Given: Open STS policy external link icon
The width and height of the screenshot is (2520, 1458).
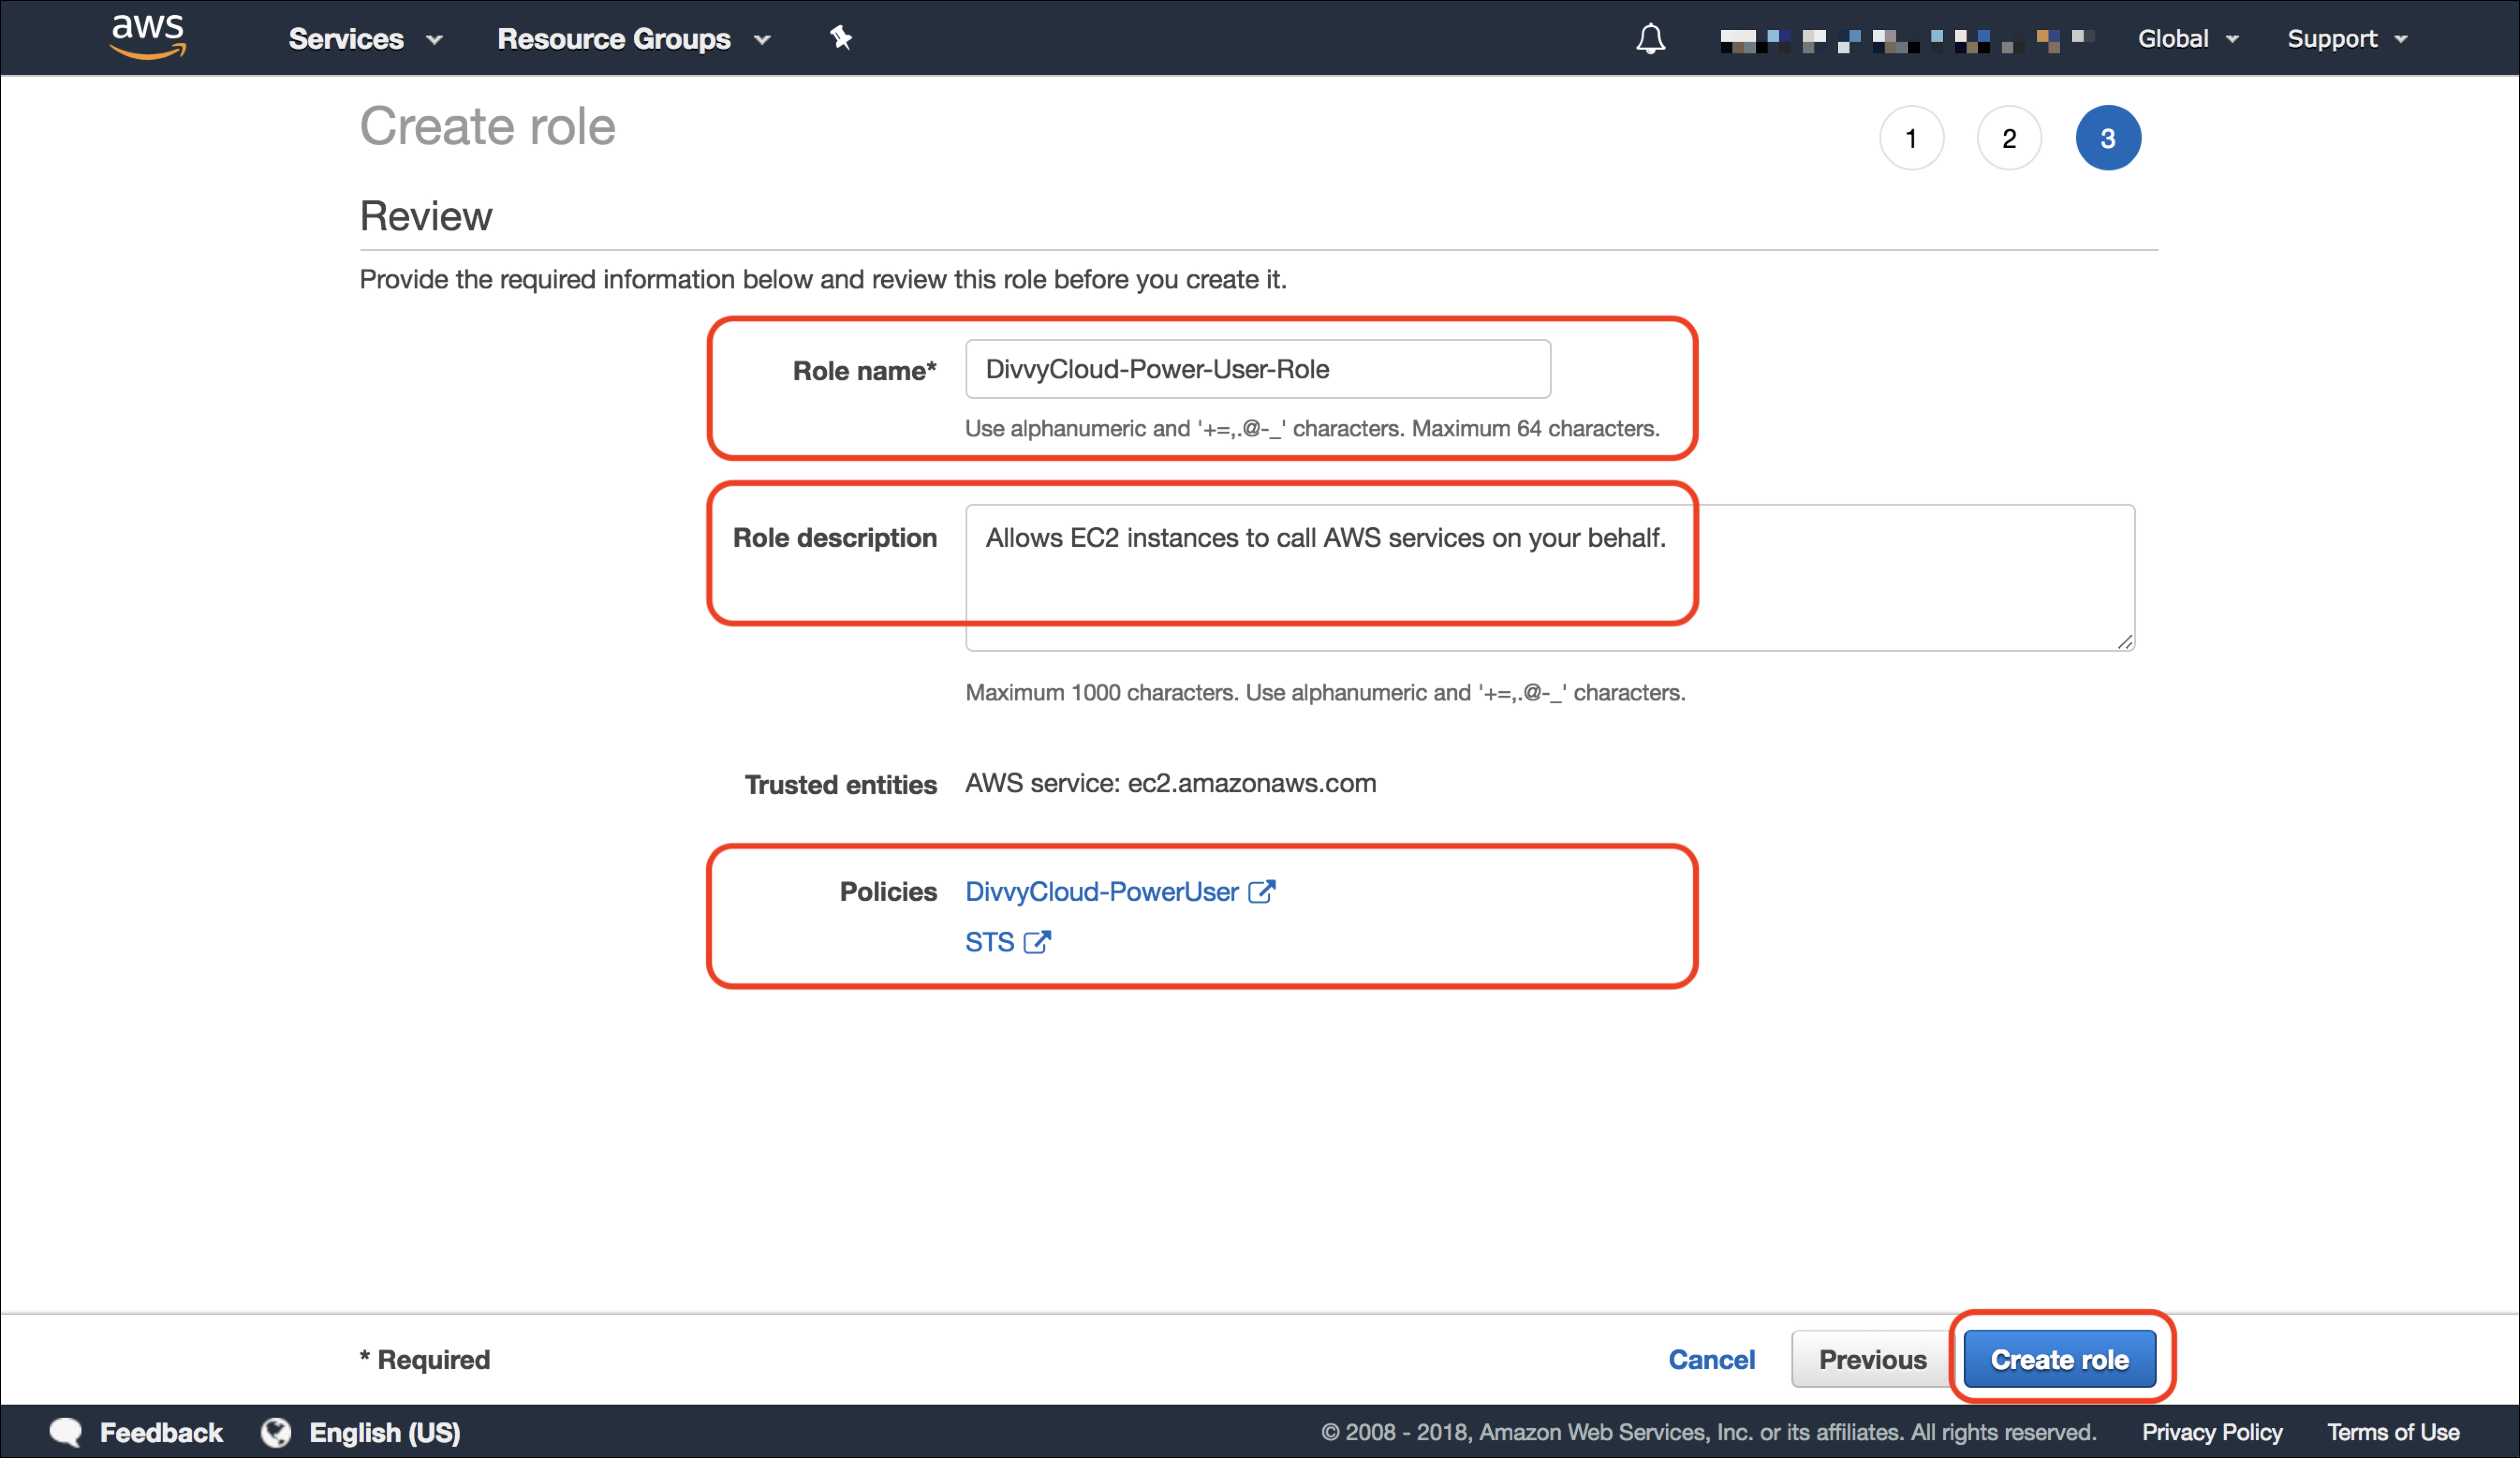Looking at the screenshot, I should pyautogui.click(x=1037, y=942).
